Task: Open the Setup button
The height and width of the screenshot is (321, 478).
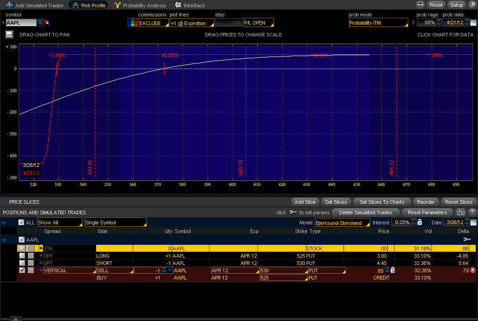Action: [457, 5]
